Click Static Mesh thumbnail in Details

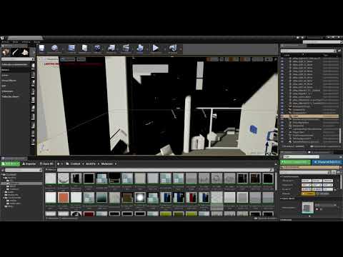[x=308, y=208]
